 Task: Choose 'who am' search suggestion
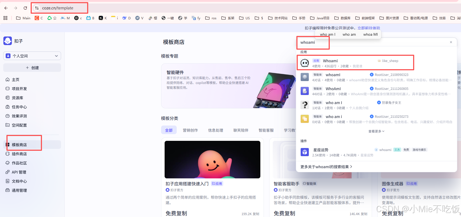click(x=349, y=34)
